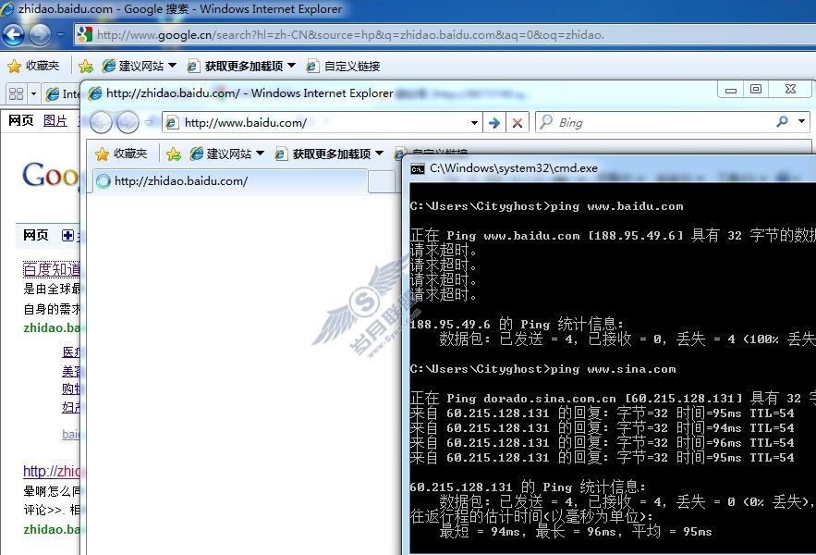816x555 pixels.
Task: Click the IE icon in the rear window title bar
Action: tap(7, 9)
